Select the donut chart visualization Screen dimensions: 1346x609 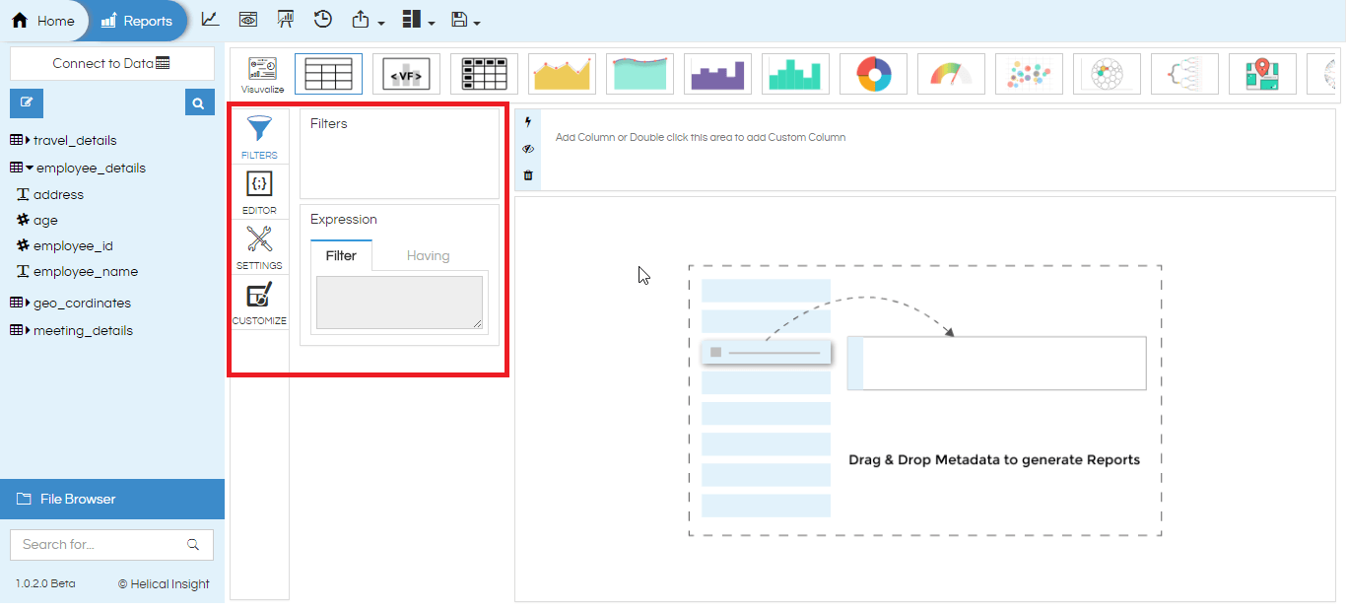tap(874, 74)
